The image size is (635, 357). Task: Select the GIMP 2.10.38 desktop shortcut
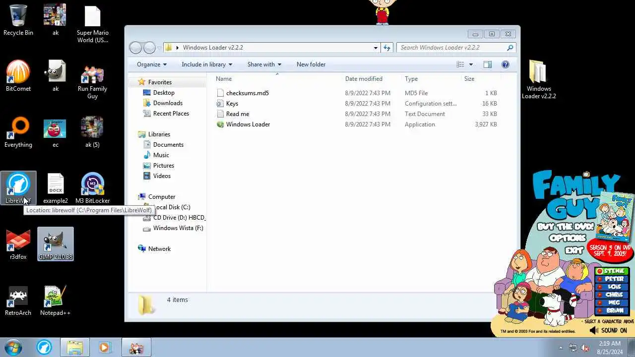[x=56, y=244]
